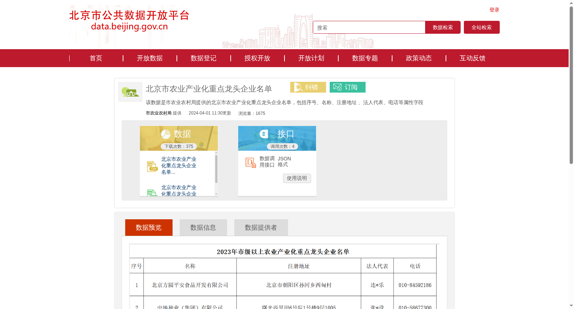Open 开放计划 navigation item

point(311,58)
